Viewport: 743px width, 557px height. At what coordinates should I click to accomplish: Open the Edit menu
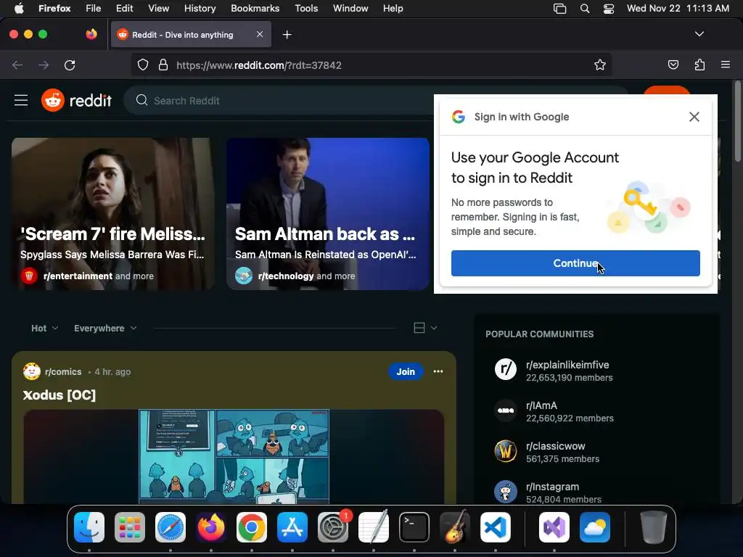point(124,8)
